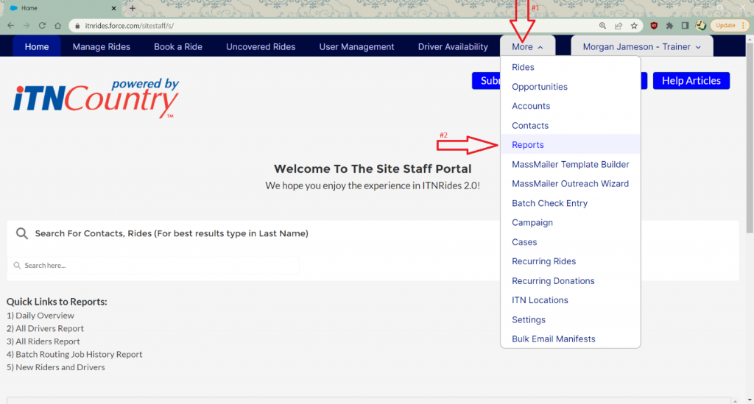Open the Manage Rides tab
Screen dimensions: 754x404
pos(101,46)
